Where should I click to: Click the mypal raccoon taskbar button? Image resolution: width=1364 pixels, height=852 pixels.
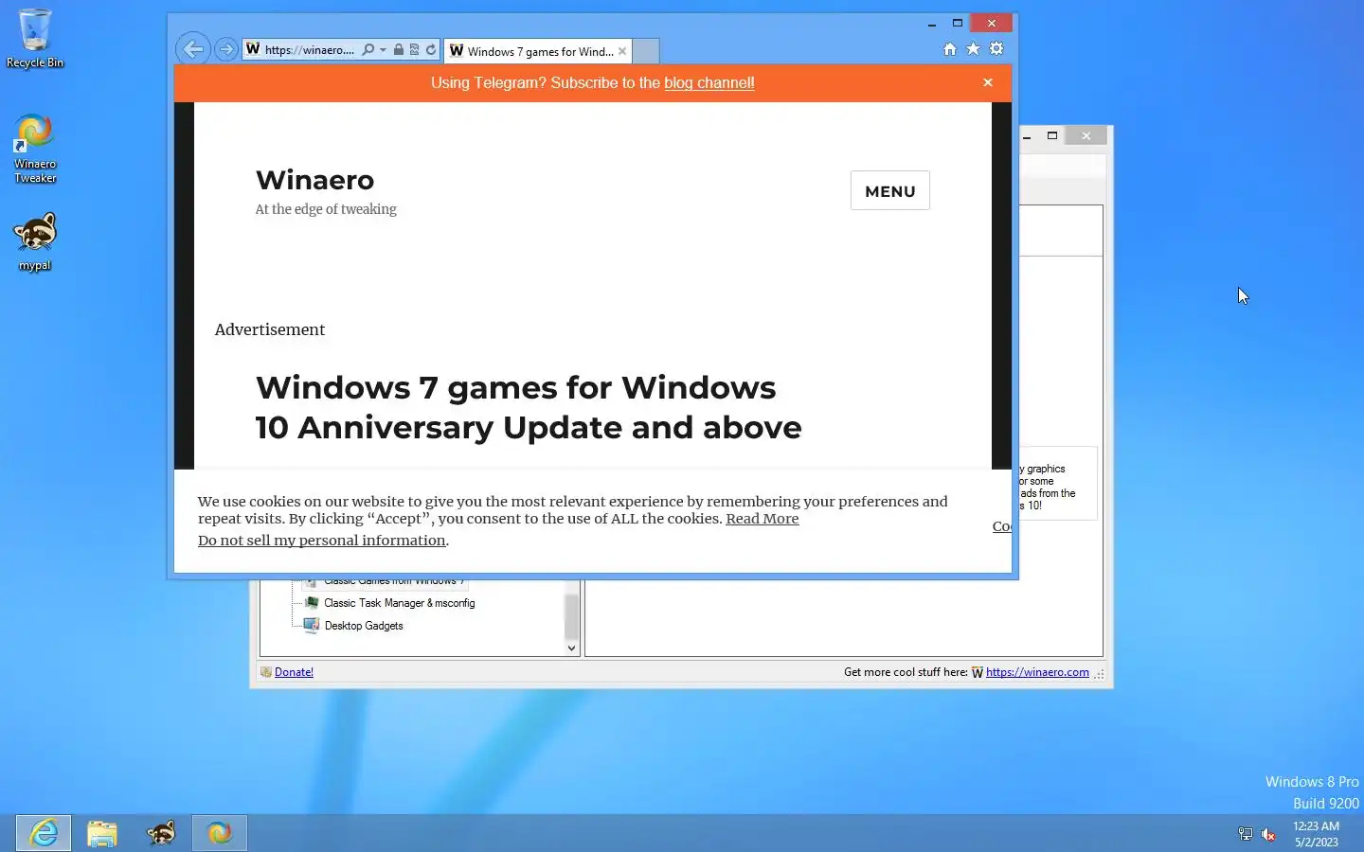pyautogui.click(x=161, y=833)
